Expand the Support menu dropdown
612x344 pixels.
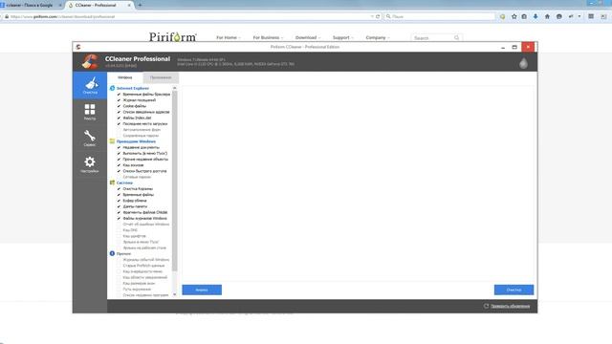click(x=343, y=38)
